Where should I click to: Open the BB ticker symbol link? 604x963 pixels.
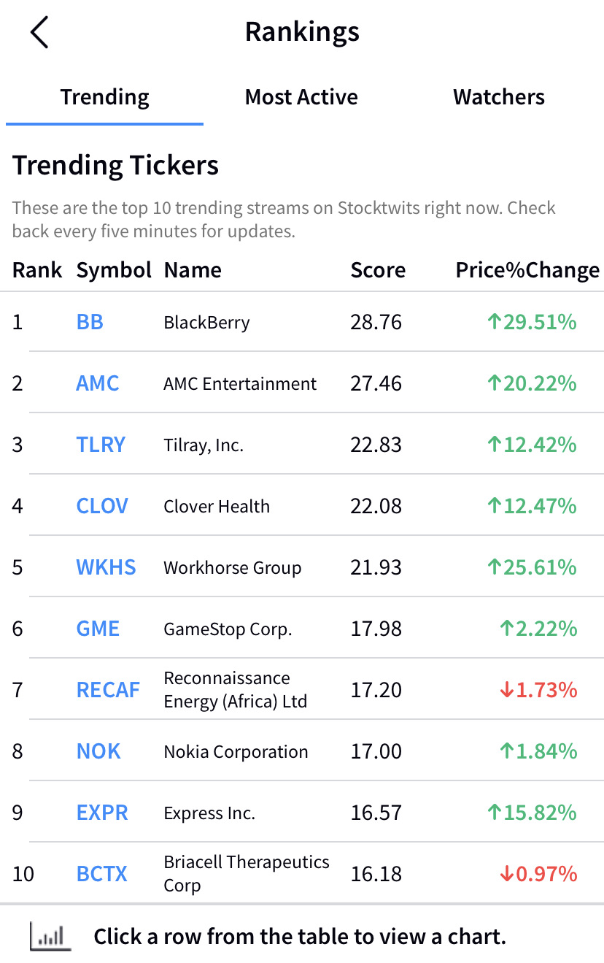click(90, 322)
